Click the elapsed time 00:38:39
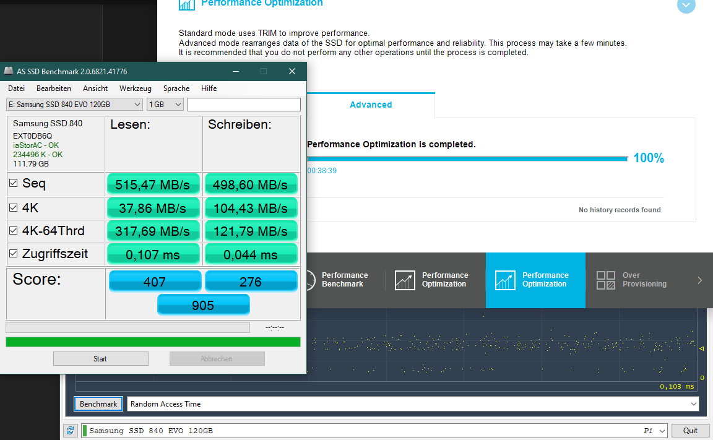The image size is (713, 440). [322, 171]
